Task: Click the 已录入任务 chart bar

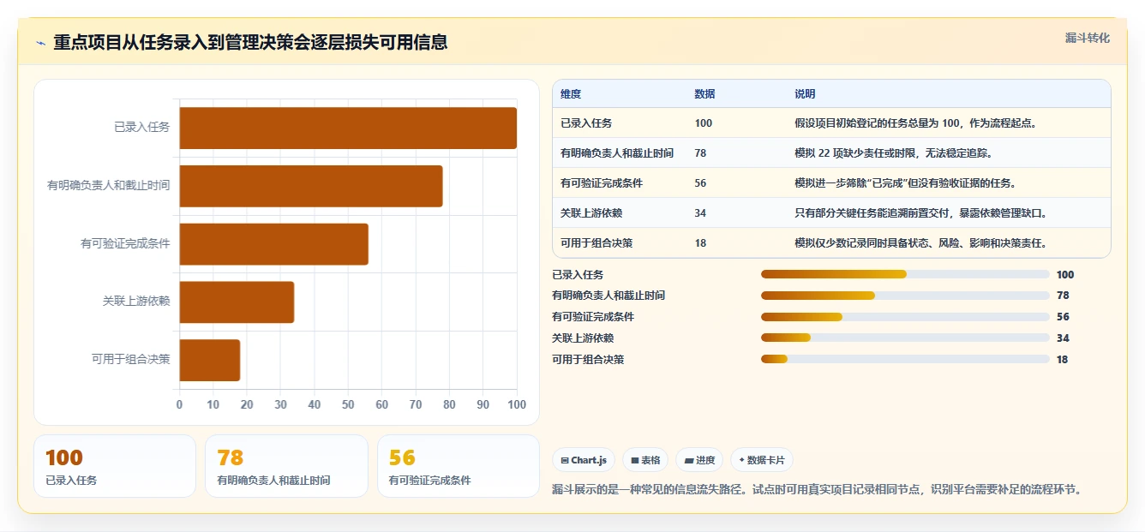Action: click(348, 129)
